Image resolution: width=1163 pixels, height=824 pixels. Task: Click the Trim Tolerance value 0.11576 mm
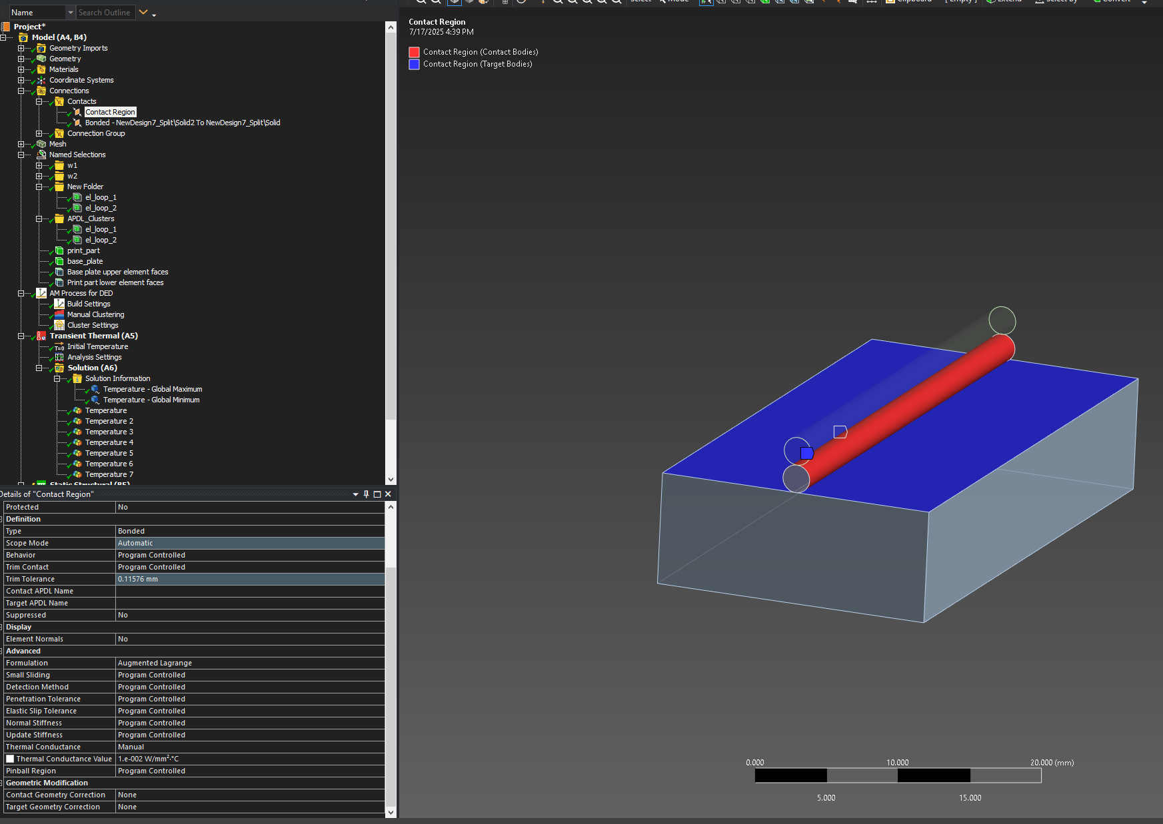coord(250,579)
